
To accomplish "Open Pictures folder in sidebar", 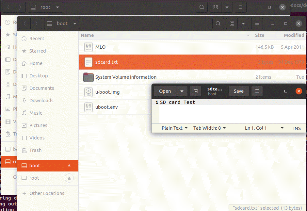I will point(48,125).
